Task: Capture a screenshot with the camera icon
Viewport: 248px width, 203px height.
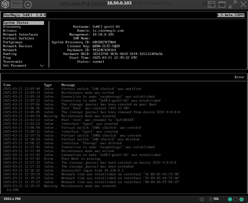Action: 202,199
